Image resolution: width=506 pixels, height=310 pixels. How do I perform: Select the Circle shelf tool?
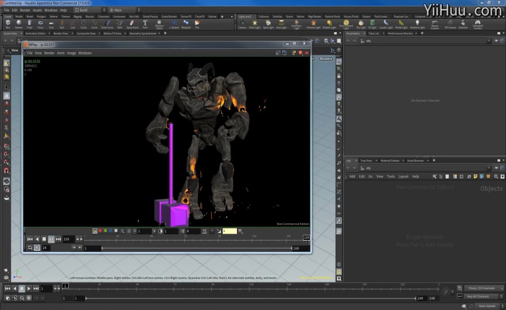point(84,24)
